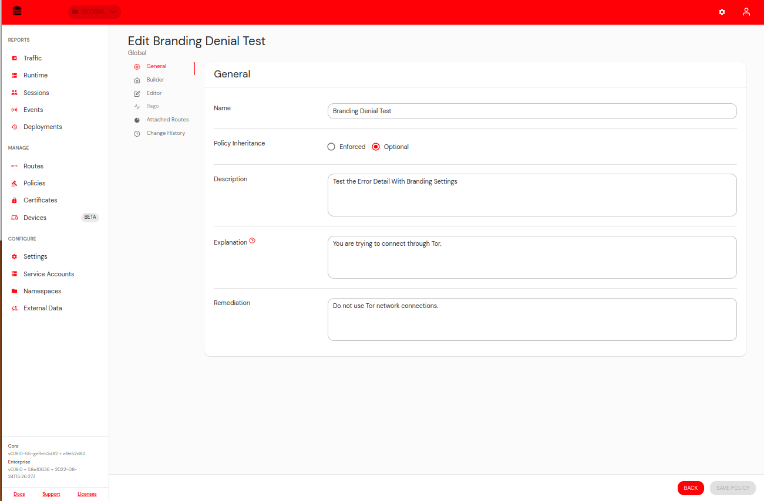Click the user profile icon
Viewport: 764px width, 501px height.
pyautogui.click(x=746, y=12)
